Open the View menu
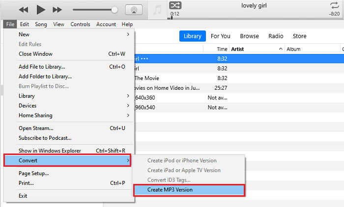Image resolution: width=344 pixels, height=207 pixels. pyautogui.click(x=58, y=25)
